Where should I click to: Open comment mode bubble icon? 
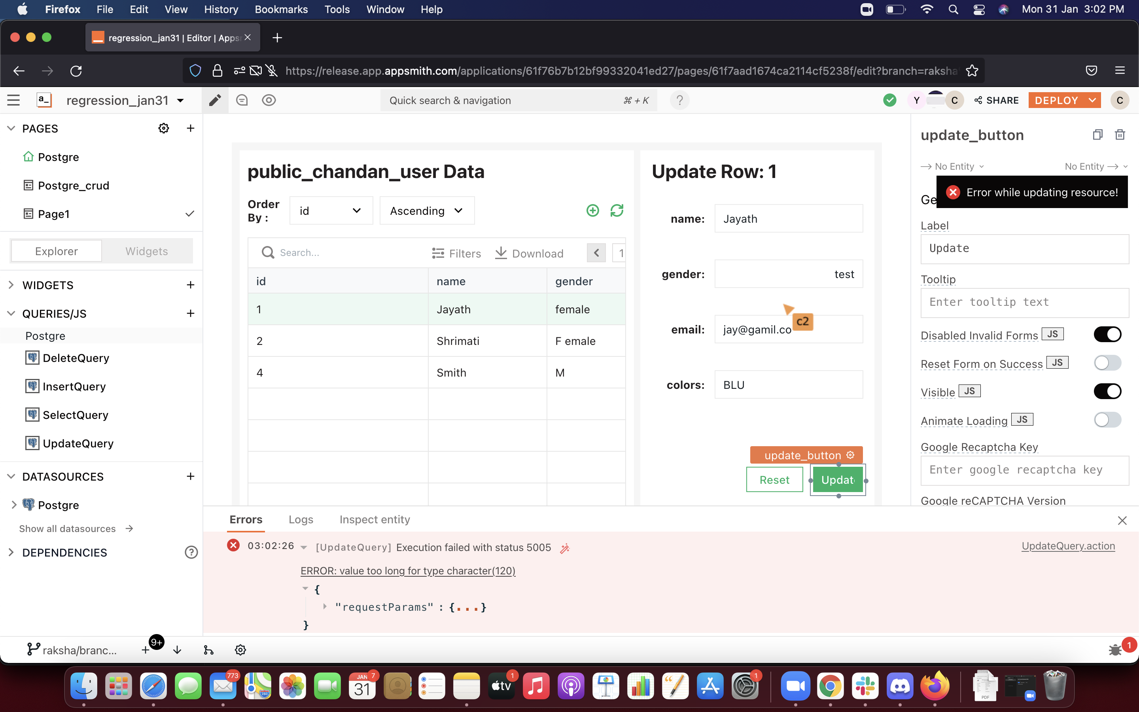tap(242, 100)
